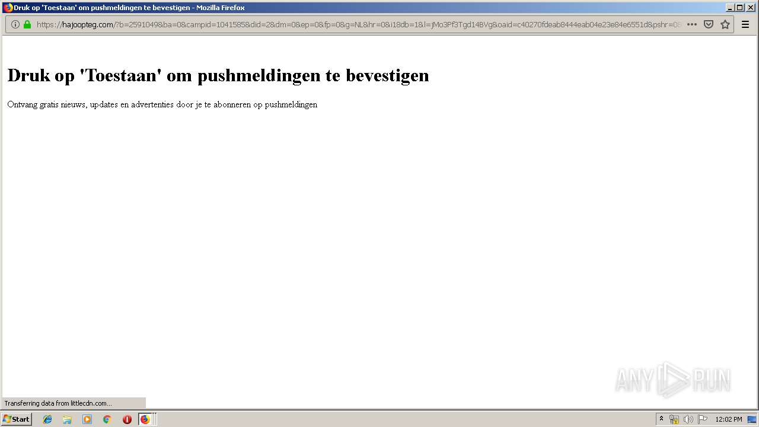Click the 'Ontvang gratis nieuws' paragraph text

[162, 104]
